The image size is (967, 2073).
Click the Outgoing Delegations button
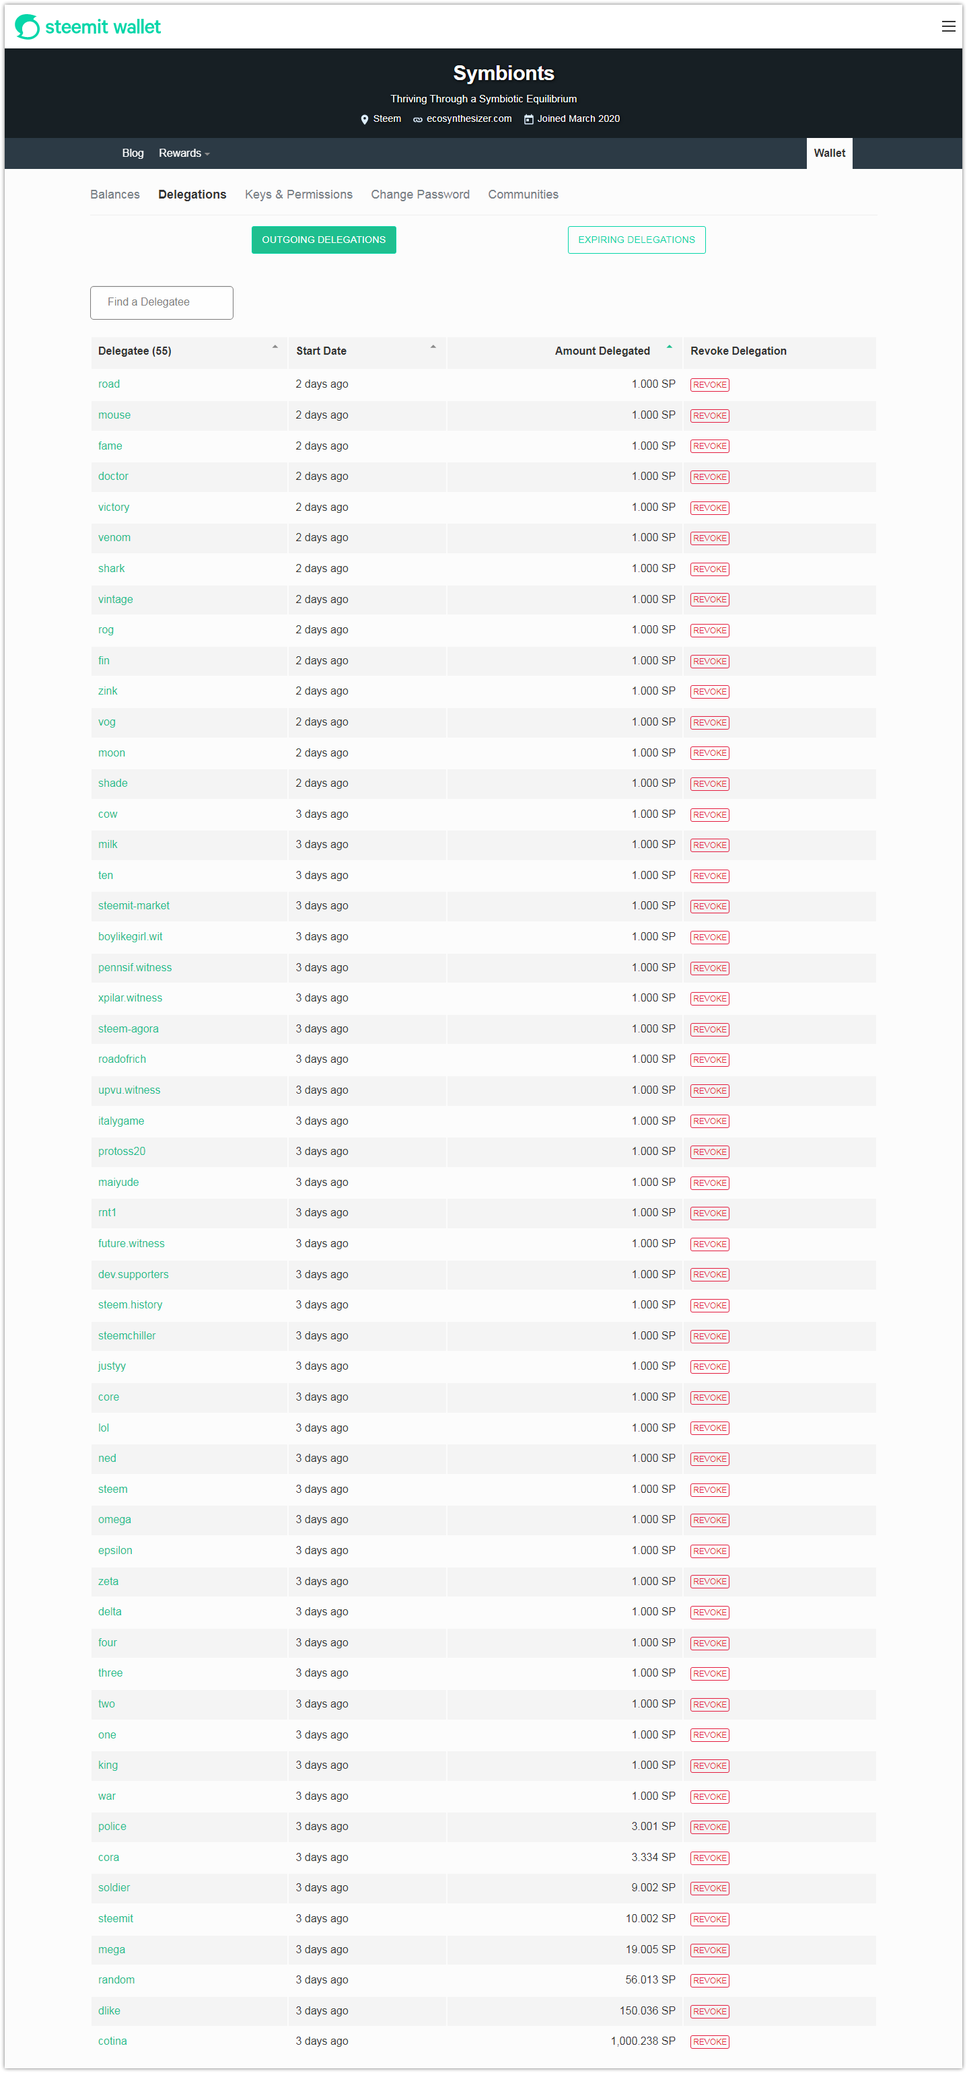(x=324, y=240)
